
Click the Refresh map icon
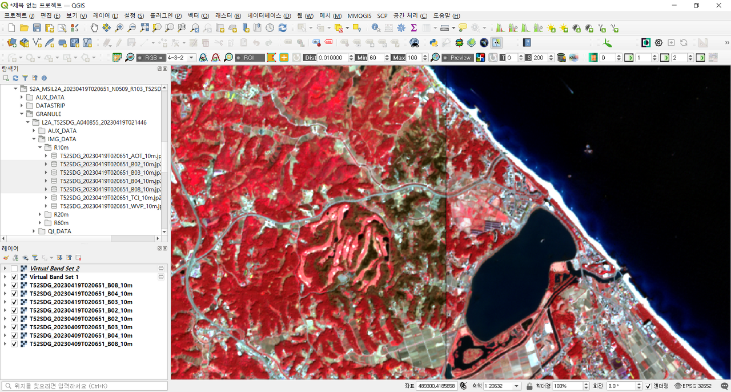[282, 27]
